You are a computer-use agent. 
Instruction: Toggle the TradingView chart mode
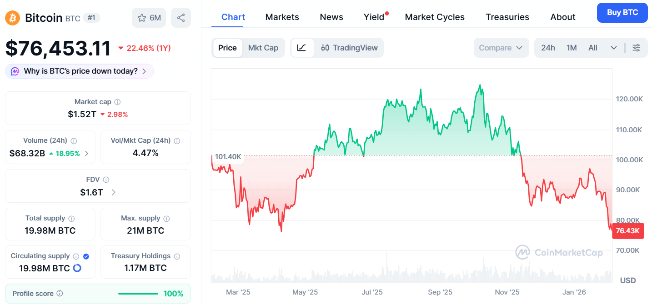(x=349, y=48)
